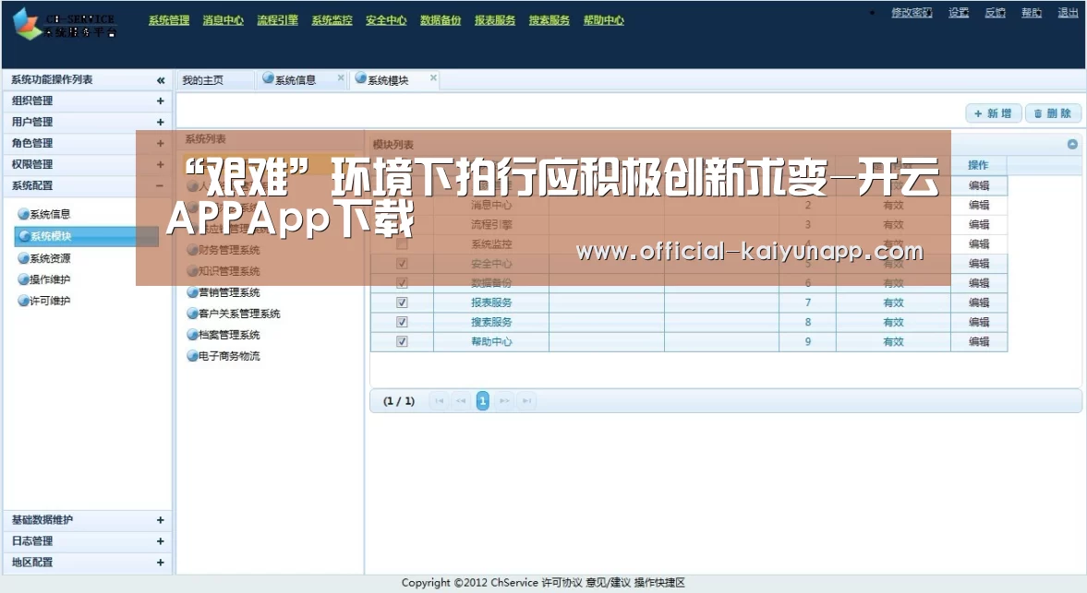This screenshot has width=1087, height=593.
Task: Open the 数据备份 top navigation menu
Action: pos(441,20)
